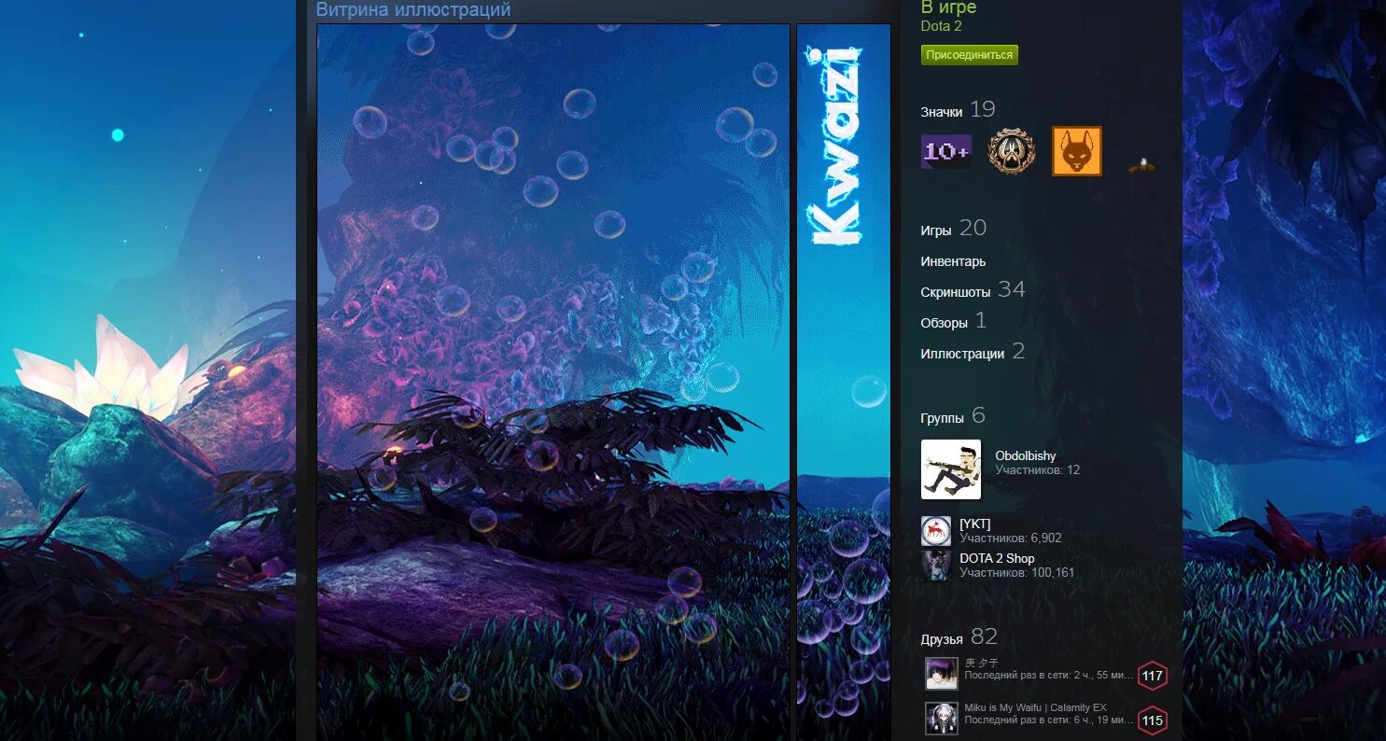
Task: Open the orange wolf head badge
Action: [1077, 151]
